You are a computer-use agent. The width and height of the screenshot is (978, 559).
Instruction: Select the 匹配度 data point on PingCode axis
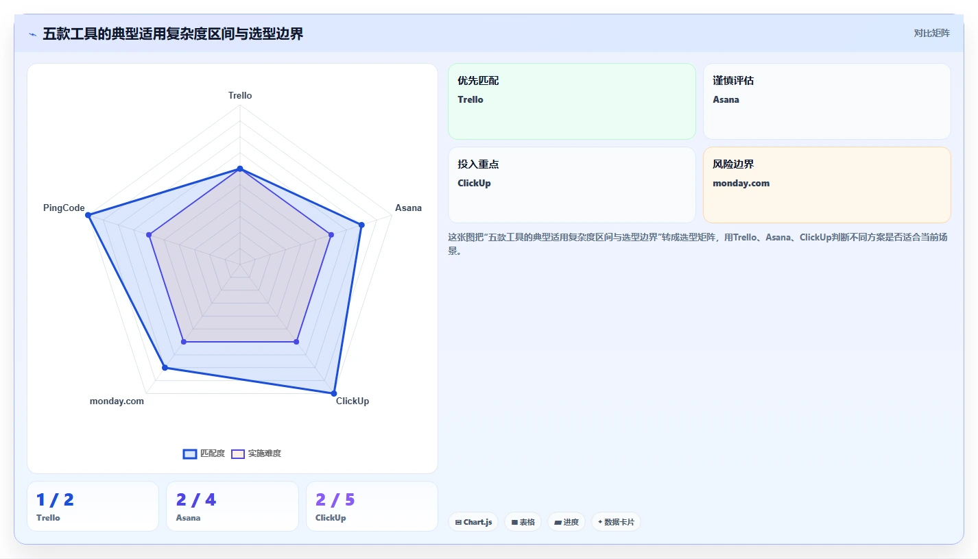(x=88, y=215)
